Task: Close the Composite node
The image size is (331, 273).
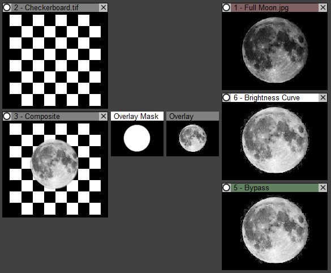Action: pyautogui.click(x=104, y=116)
